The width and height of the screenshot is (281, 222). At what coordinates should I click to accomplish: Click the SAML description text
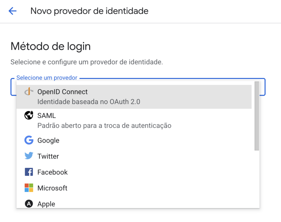[104, 126]
